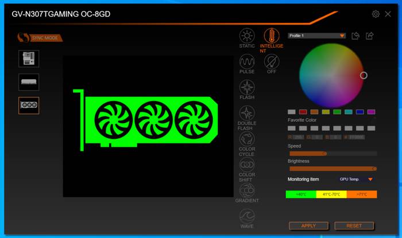Open the GPU Temp monitoring item dropdown
402x238 pixels.
pos(356,179)
